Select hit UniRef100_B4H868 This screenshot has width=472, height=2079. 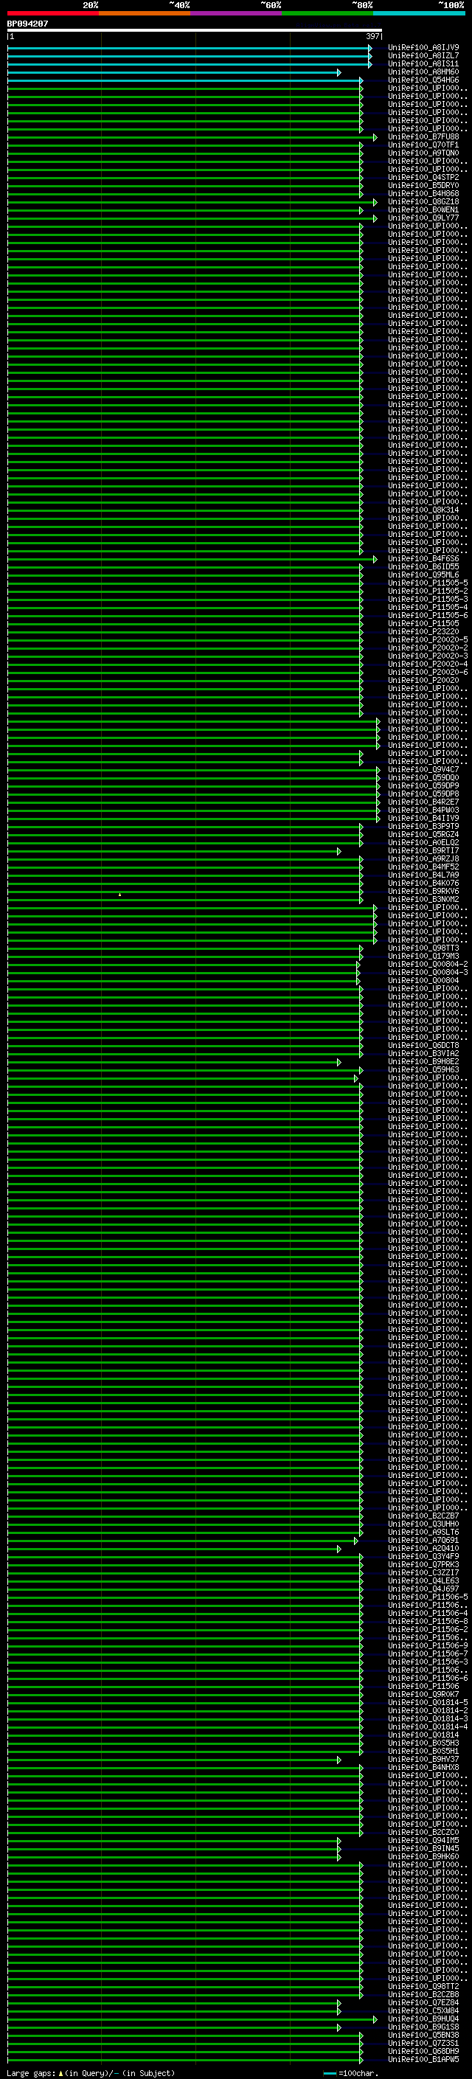(x=423, y=194)
